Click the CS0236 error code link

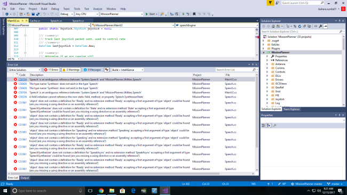[22, 97]
